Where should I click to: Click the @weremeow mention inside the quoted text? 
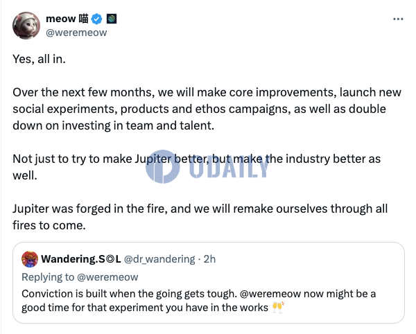[x=270, y=294]
